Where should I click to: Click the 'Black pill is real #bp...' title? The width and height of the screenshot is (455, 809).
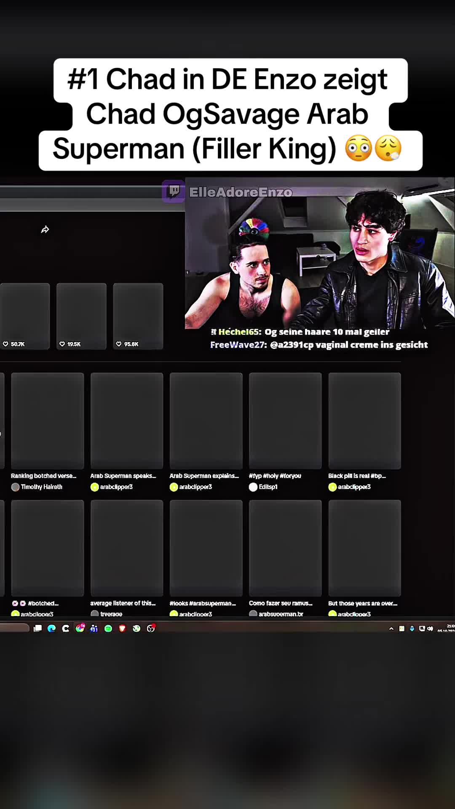point(357,476)
